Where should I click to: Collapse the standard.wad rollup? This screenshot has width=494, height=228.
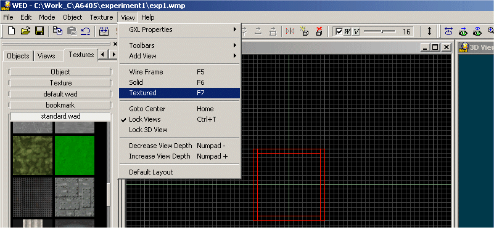[60, 116]
